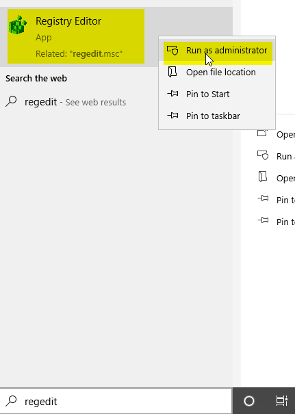Open Cortana circle icon on the taskbar

tap(248, 401)
